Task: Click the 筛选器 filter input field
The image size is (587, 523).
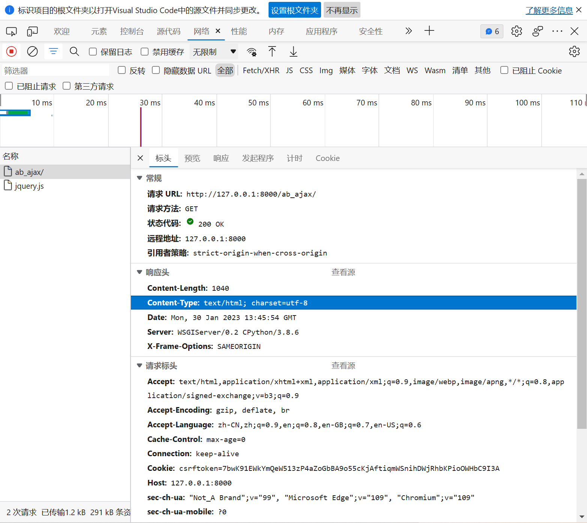Action: (x=56, y=71)
